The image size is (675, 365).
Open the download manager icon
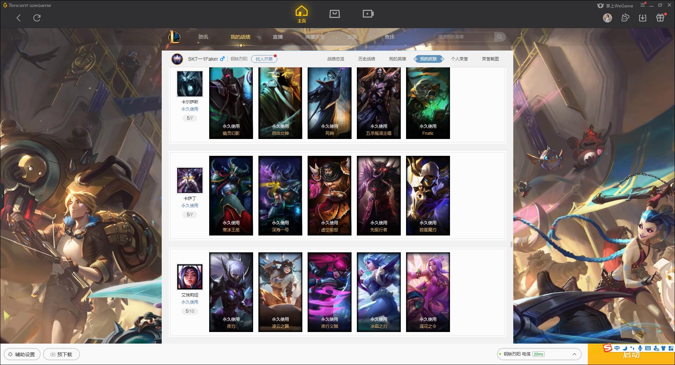point(643,18)
